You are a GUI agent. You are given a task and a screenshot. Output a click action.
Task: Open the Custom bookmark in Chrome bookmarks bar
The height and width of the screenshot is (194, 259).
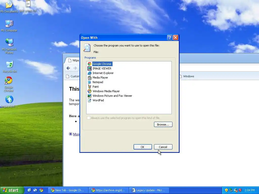coord(73,76)
